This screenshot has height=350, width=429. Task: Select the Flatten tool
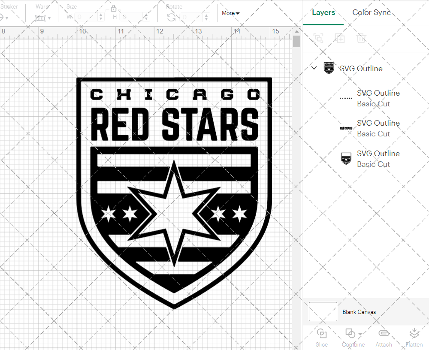coord(414,337)
